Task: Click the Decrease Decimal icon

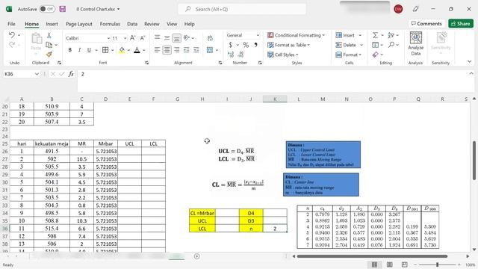Action: (x=240, y=55)
